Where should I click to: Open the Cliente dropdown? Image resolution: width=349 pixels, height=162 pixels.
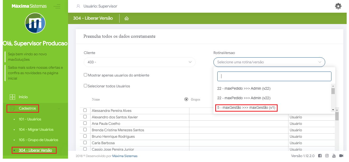coord(139,62)
